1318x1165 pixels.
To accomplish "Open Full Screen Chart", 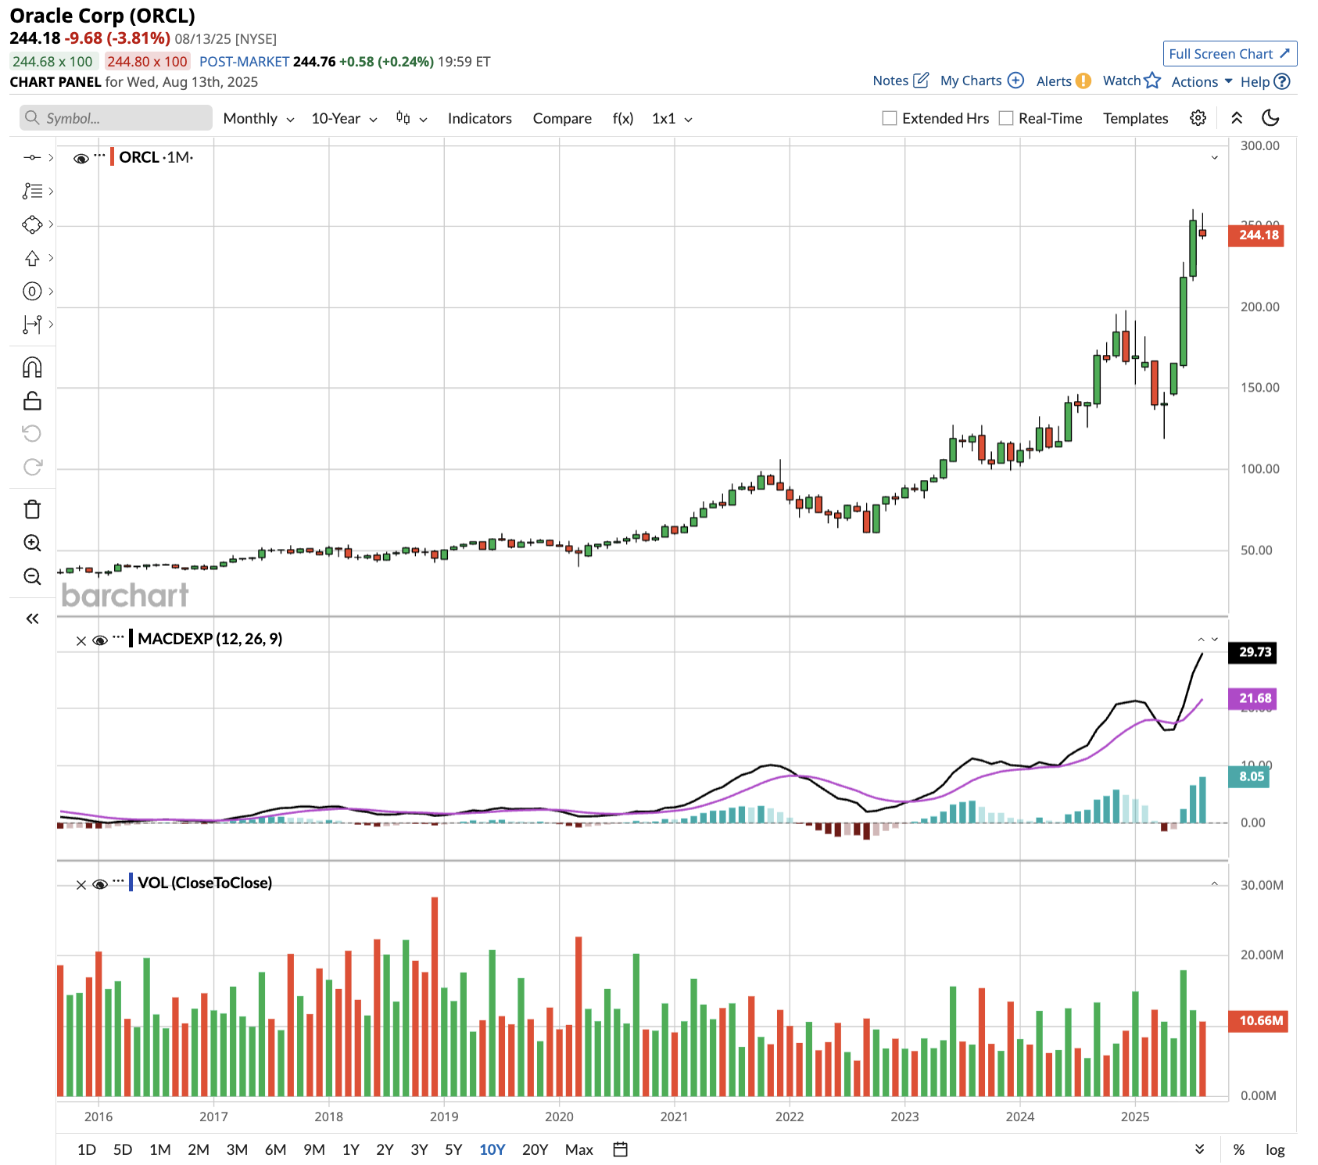I will [x=1230, y=53].
